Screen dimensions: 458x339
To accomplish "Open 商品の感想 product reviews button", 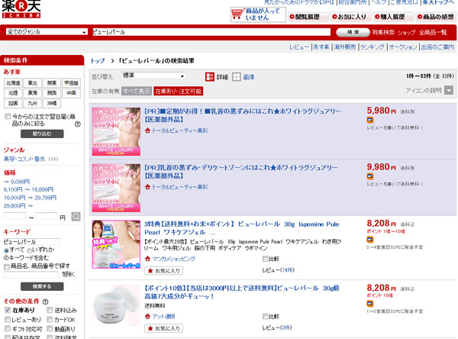I will 436,17.
